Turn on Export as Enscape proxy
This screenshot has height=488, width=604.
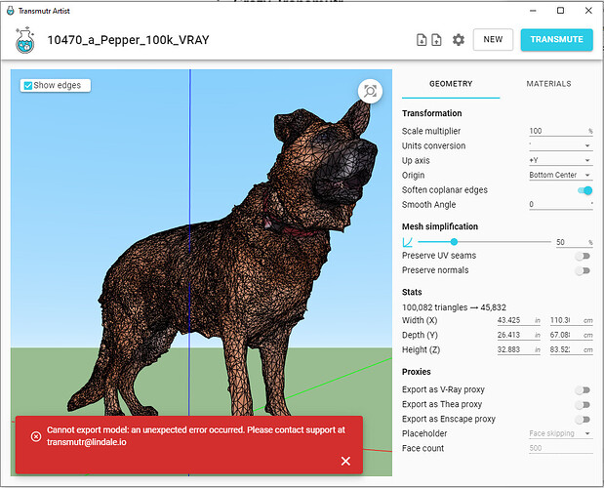click(583, 419)
